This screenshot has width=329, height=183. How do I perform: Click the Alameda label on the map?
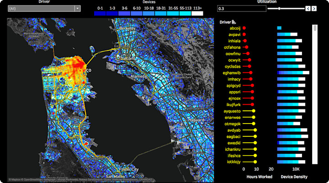(138, 76)
